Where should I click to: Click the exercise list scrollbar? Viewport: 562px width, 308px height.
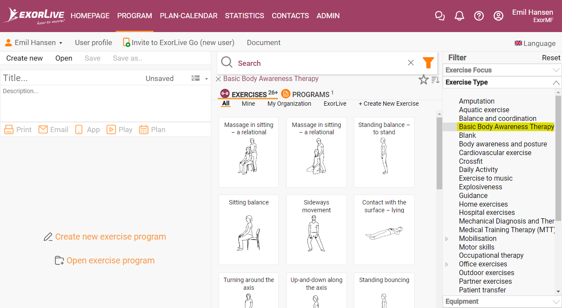pos(439,153)
